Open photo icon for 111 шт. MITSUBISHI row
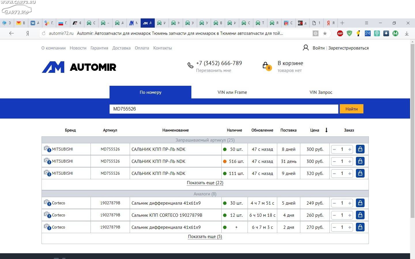This screenshot has width=415, height=259. click(47, 173)
